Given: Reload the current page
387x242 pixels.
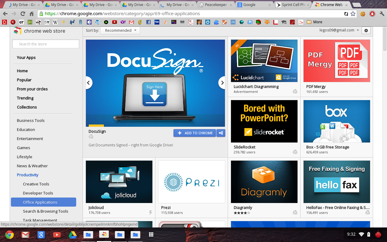Looking at the screenshot, I should pyautogui.click(x=23, y=14).
